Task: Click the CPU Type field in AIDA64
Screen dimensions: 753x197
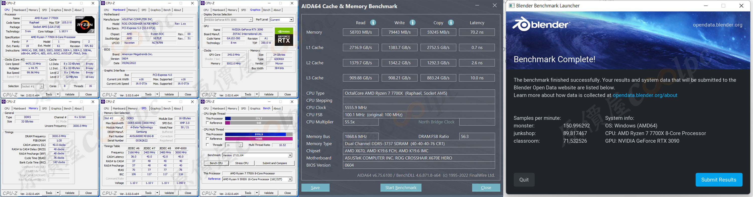Action: click(x=419, y=93)
